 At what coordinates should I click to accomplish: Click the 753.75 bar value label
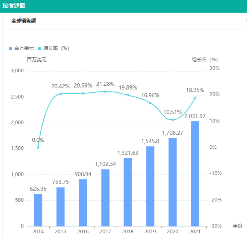pyautogui.click(x=60, y=182)
